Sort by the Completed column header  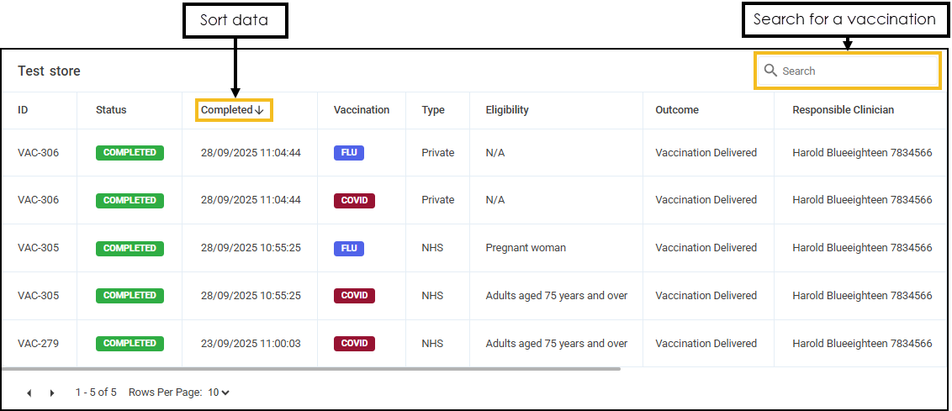[226, 110]
